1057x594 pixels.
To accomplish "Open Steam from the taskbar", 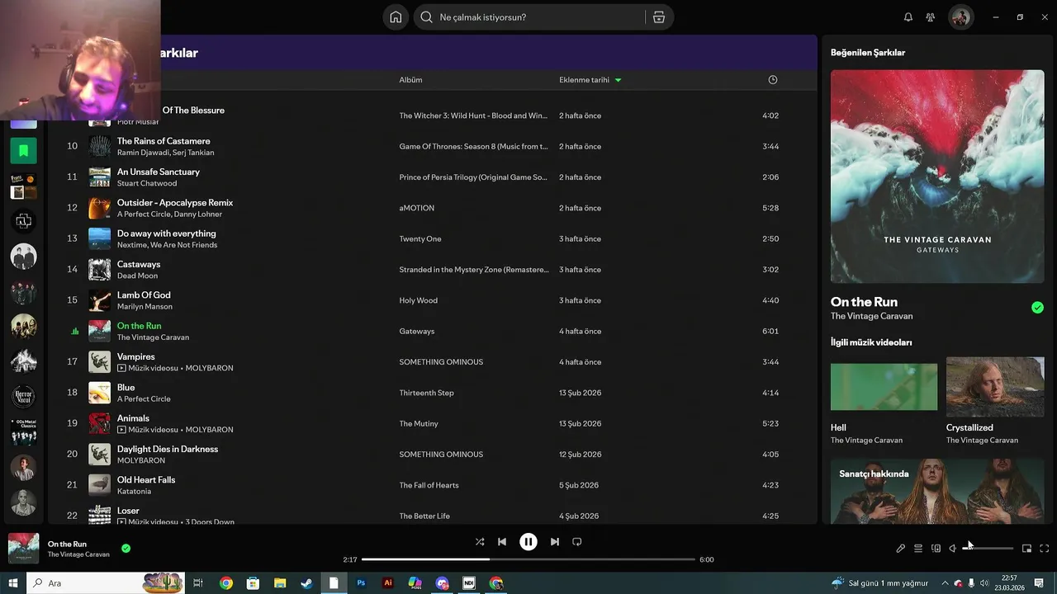I will (306, 583).
